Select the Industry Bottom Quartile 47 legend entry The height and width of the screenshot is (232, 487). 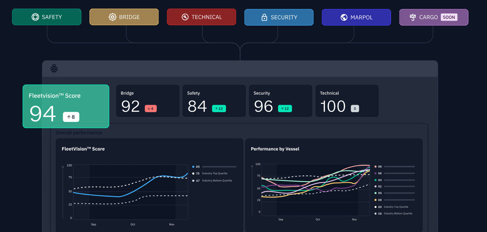coord(212,181)
